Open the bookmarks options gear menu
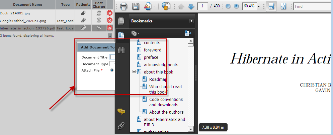Screen dimensions: 333x135 tap(135, 33)
